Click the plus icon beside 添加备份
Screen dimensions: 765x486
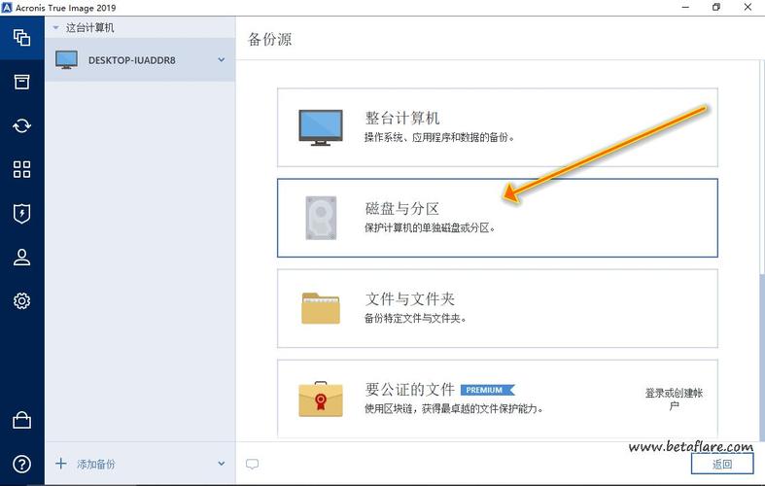(x=61, y=463)
